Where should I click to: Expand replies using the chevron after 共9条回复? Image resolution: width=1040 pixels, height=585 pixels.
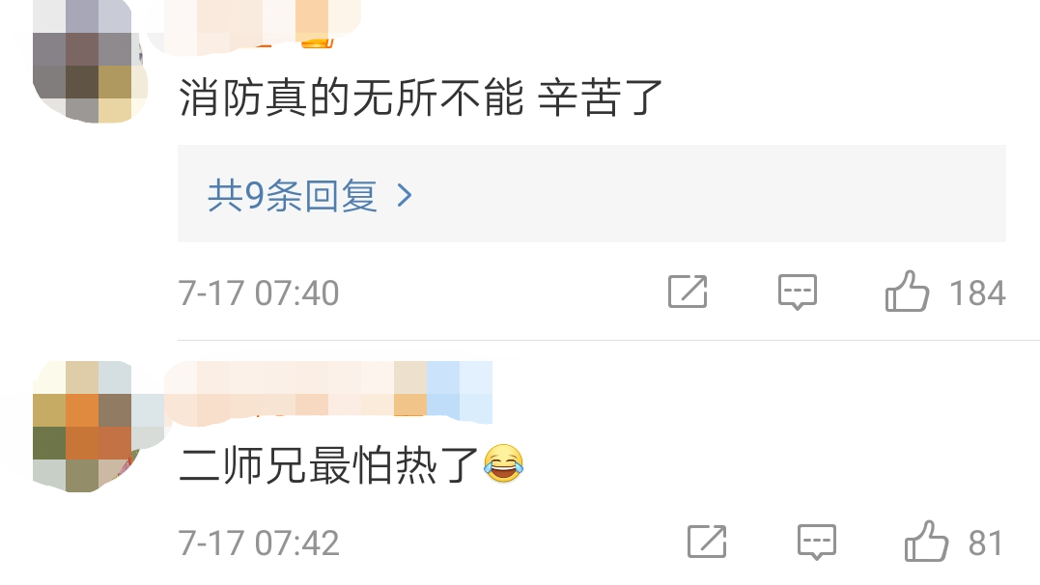pos(405,195)
